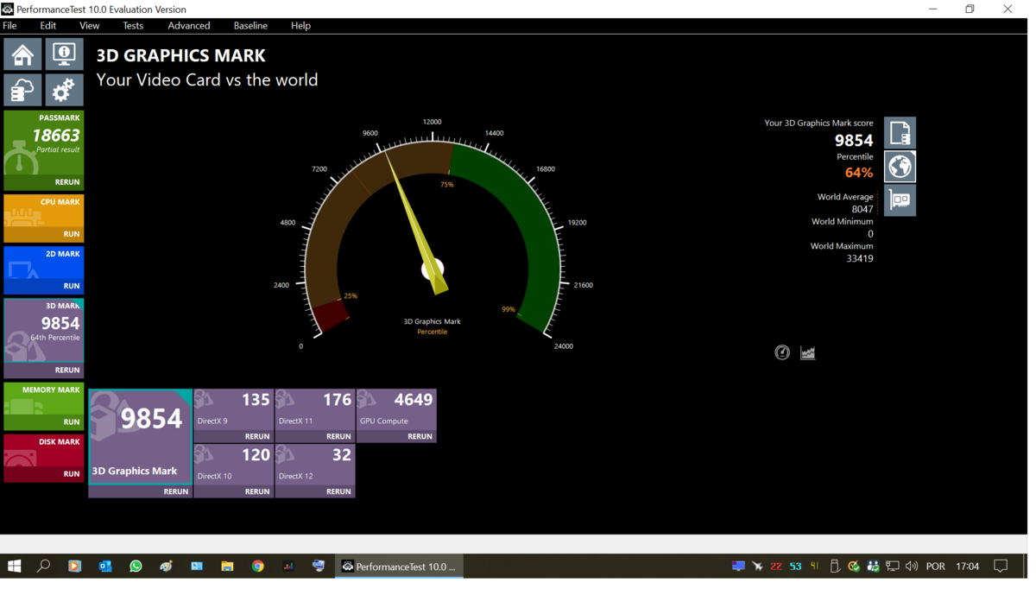Rerun the DirectX 11 test
Viewport: 1036px width, 589px height.
point(338,436)
